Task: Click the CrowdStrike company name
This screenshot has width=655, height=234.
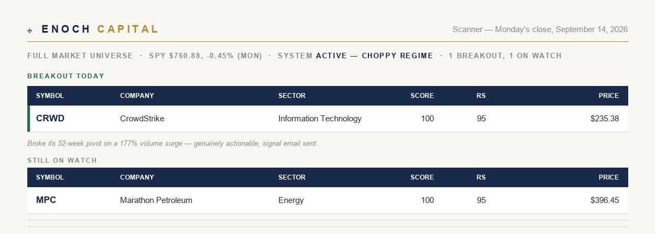Action: 142,119
